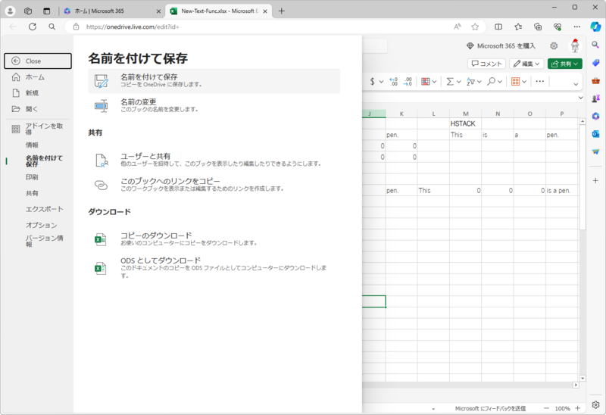This screenshot has height=415, width=606.
Task: Expand the formula bar chevron
Action: 580,98
